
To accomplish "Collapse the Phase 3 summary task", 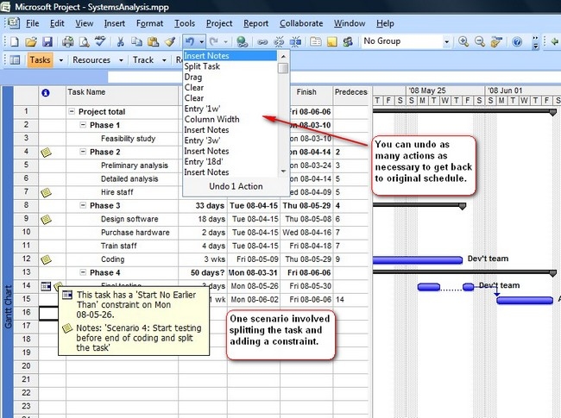I will [x=83, y=206].
